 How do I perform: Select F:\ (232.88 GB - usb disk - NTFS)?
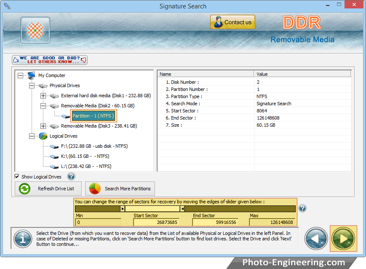tap(94, 146)
